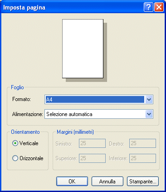Confirm with the OK button
The width and height of the screenshot is (166, 192).
click(x=72, y=181)
